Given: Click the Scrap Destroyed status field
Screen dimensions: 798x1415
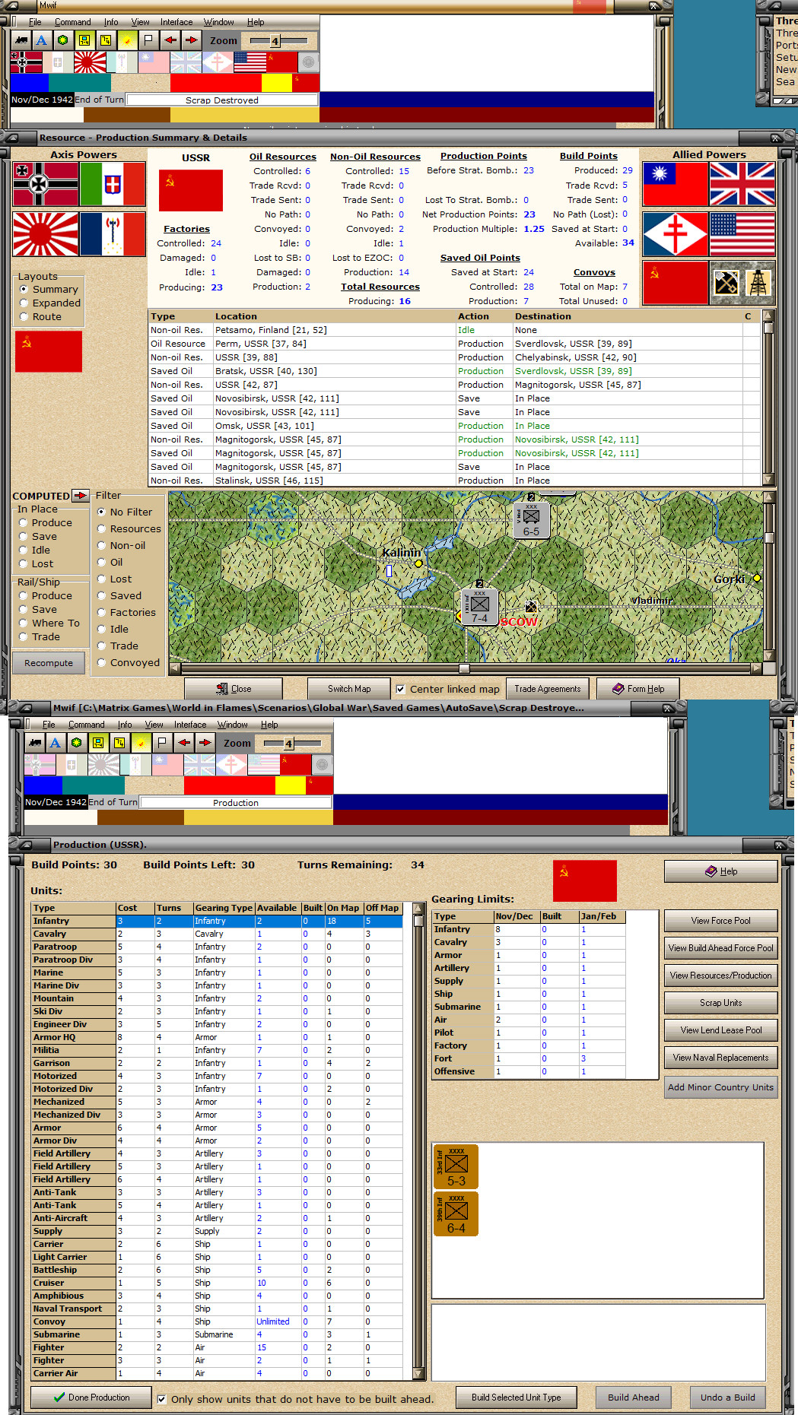Looking at the screenshot, I should tap(222, 100).
